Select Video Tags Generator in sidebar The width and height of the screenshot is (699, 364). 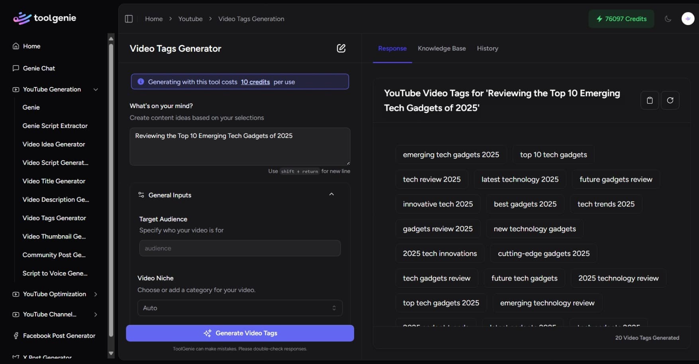pos(54,218)
